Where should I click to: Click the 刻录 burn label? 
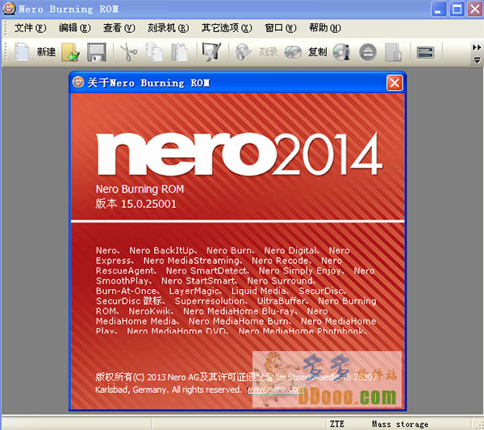coord(269,52)
